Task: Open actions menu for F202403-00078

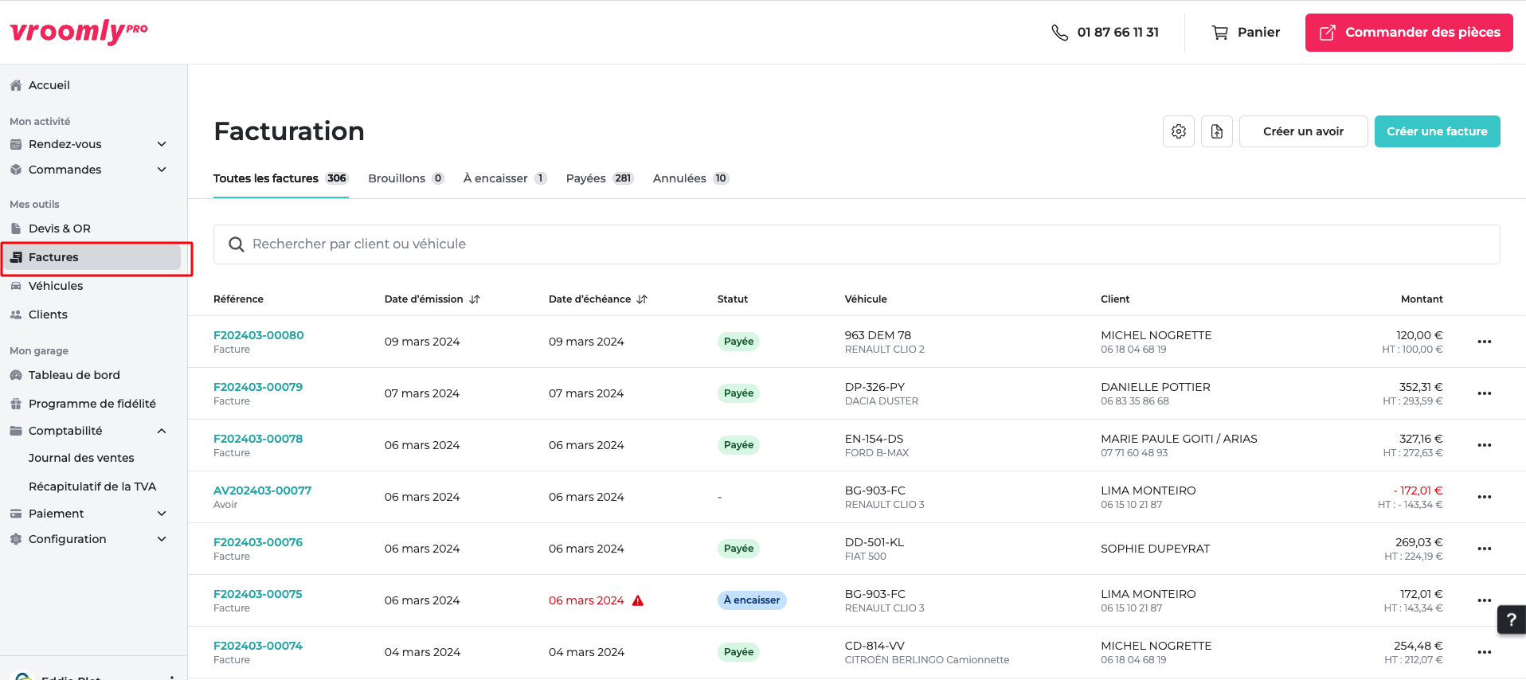Action: 1485,445
